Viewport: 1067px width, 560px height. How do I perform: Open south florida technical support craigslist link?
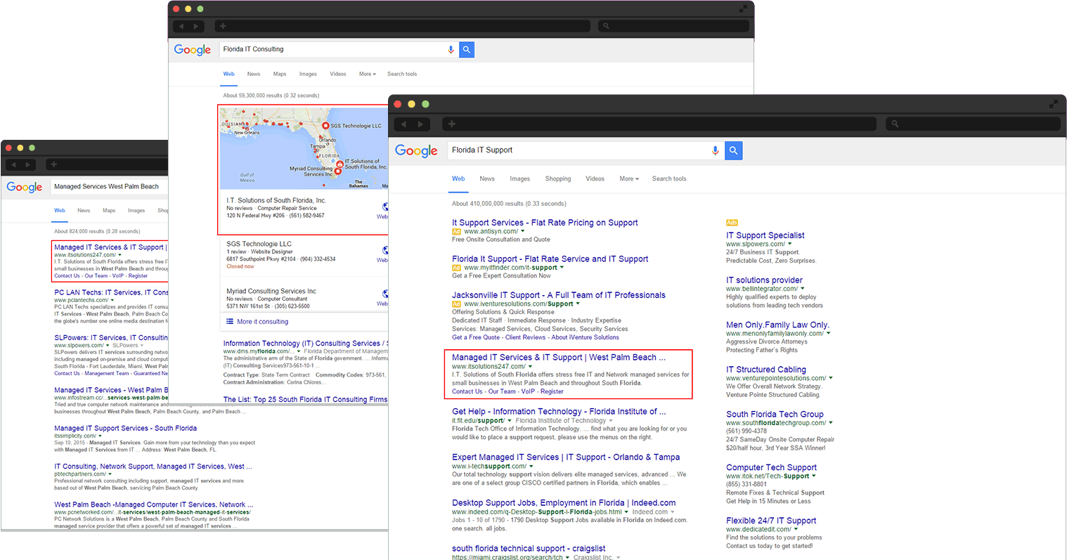click(x=529, y=548)
